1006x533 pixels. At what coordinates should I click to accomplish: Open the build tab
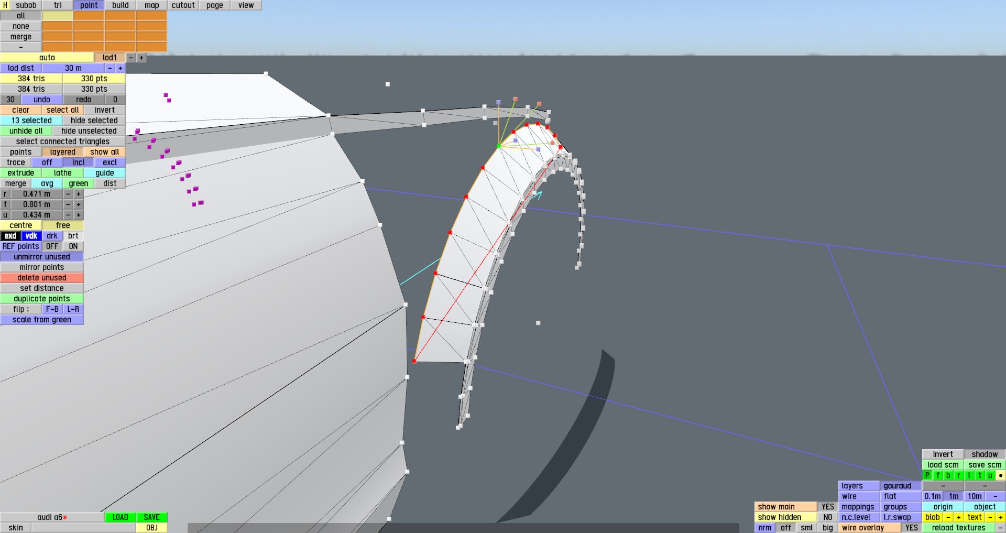point(121,5)
